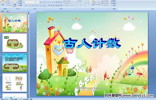Screen dimensions: 156x100
Task: Open the font size dropdown
Action: coord(38,2)
